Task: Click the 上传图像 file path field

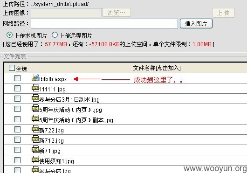Action: click(x=66, y=13)
